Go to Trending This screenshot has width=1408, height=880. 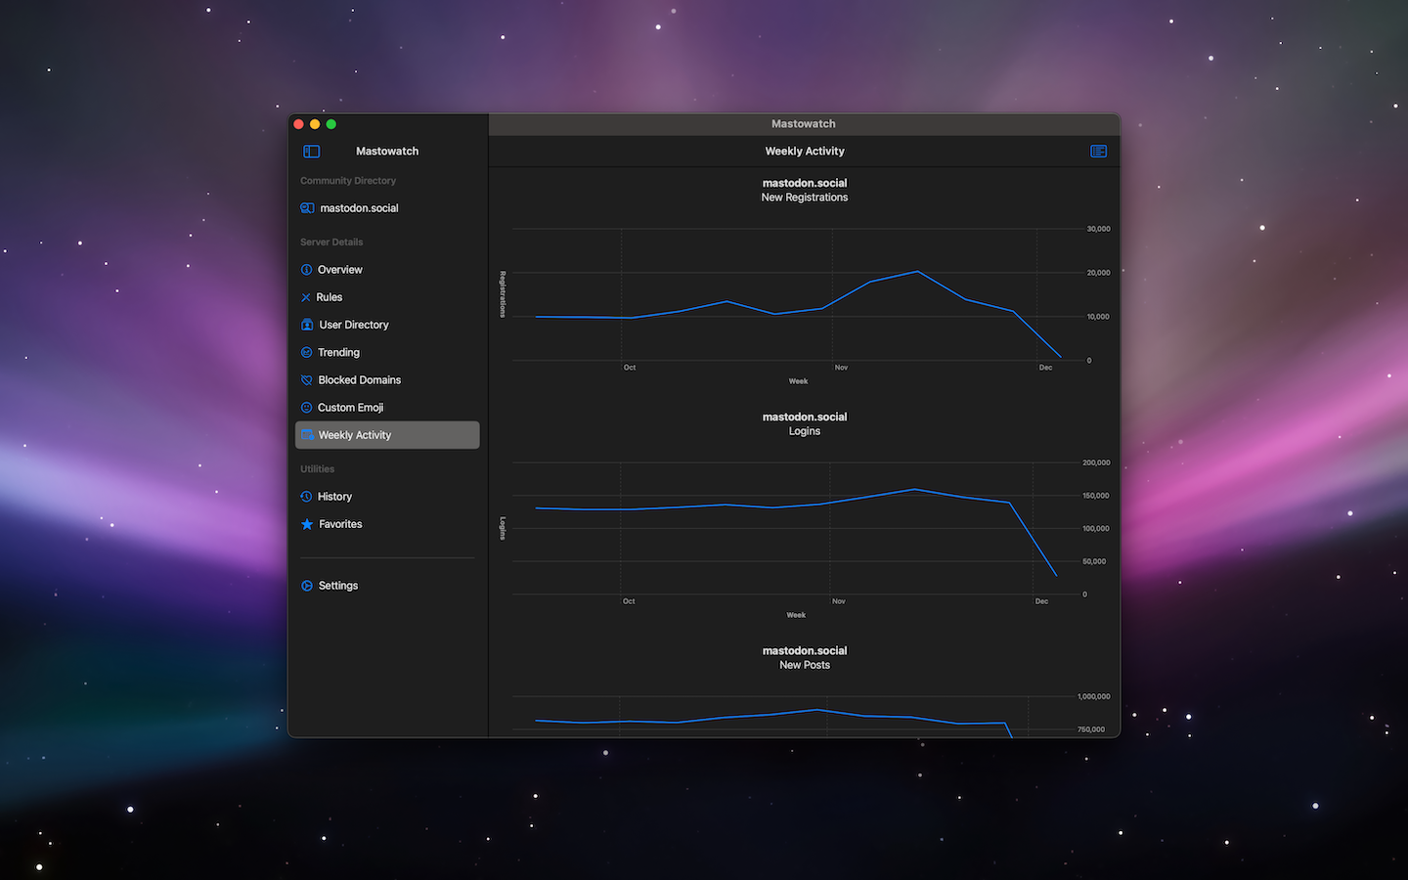point(387,352)
